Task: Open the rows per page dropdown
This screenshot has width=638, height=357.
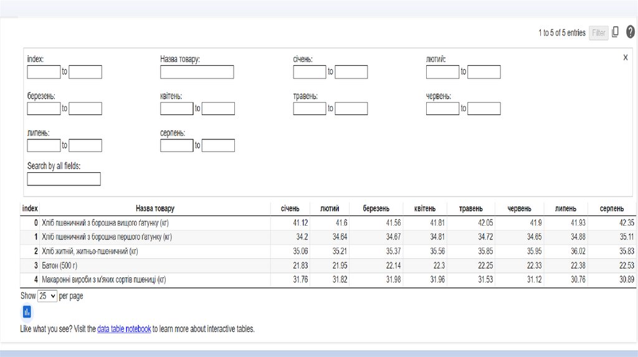Action: pos(47,296)
